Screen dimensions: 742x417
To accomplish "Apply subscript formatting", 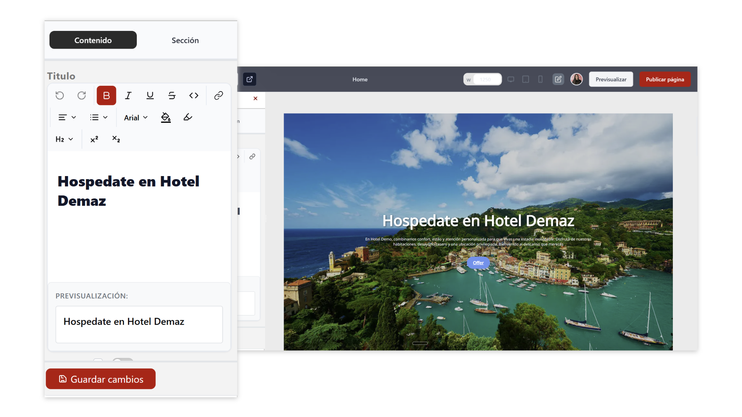I will pyautogui.click(x=116, y=139).
